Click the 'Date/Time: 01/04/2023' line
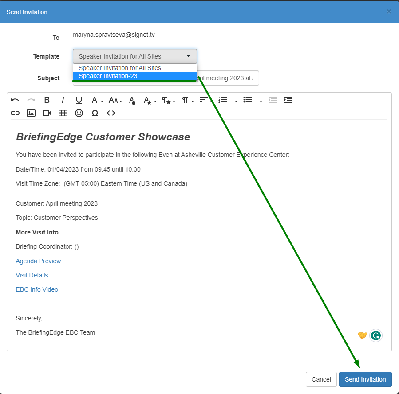This screenshot has width=399, height=394. pos(78,169)
